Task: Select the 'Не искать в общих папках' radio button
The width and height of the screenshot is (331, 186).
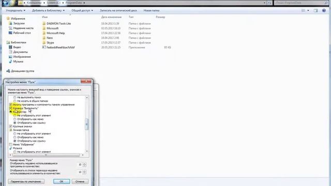Action: coord(15,101)
